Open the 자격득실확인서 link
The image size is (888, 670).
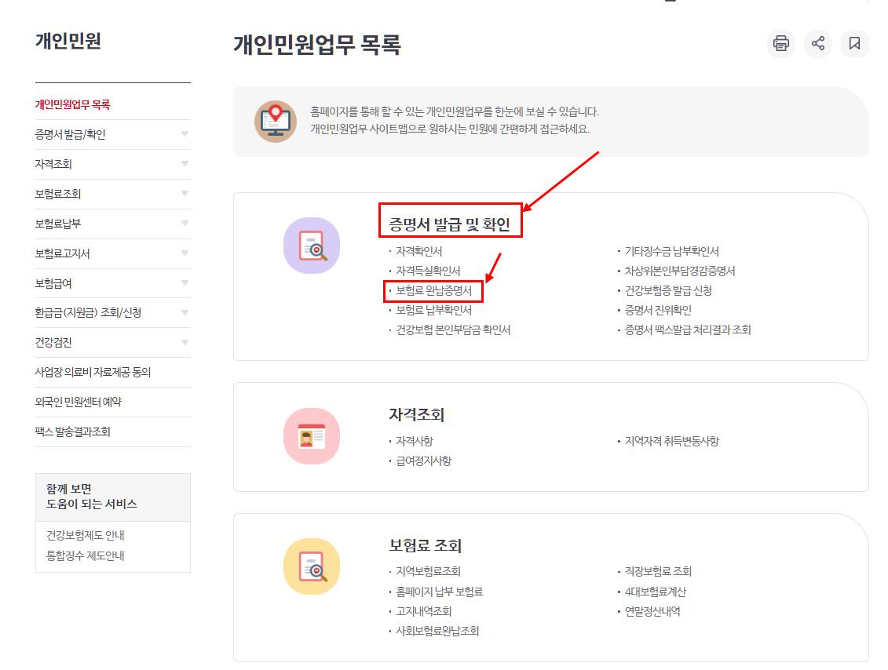pyautogui.click(x=428, y=271)
